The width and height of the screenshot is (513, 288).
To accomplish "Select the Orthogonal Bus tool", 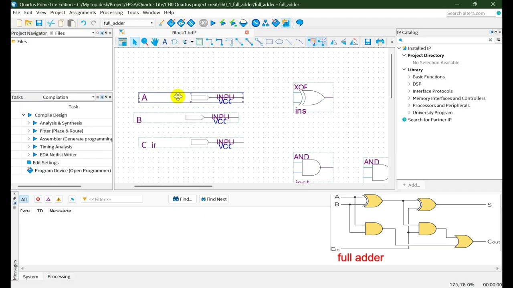I will 219,42.
